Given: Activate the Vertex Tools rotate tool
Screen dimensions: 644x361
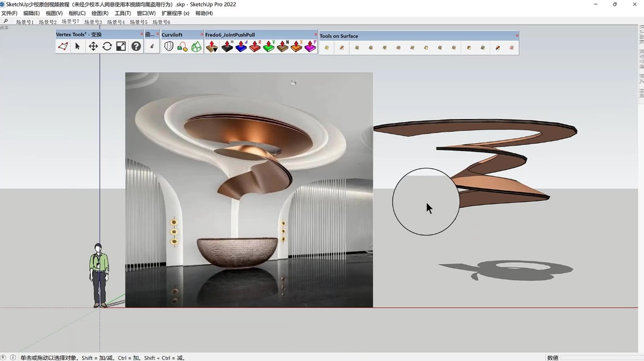Looking at the screenshot, I should point(107,47).
